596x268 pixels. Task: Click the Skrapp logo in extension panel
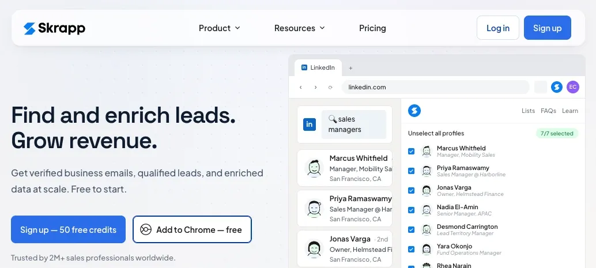click(x=414, y=111)
